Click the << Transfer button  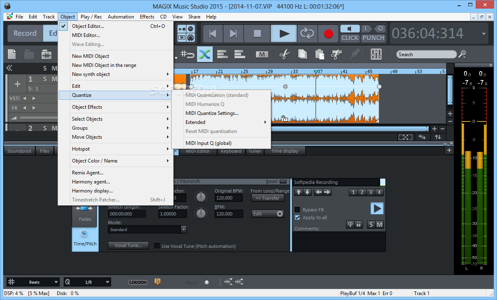(x=267, y=198)
